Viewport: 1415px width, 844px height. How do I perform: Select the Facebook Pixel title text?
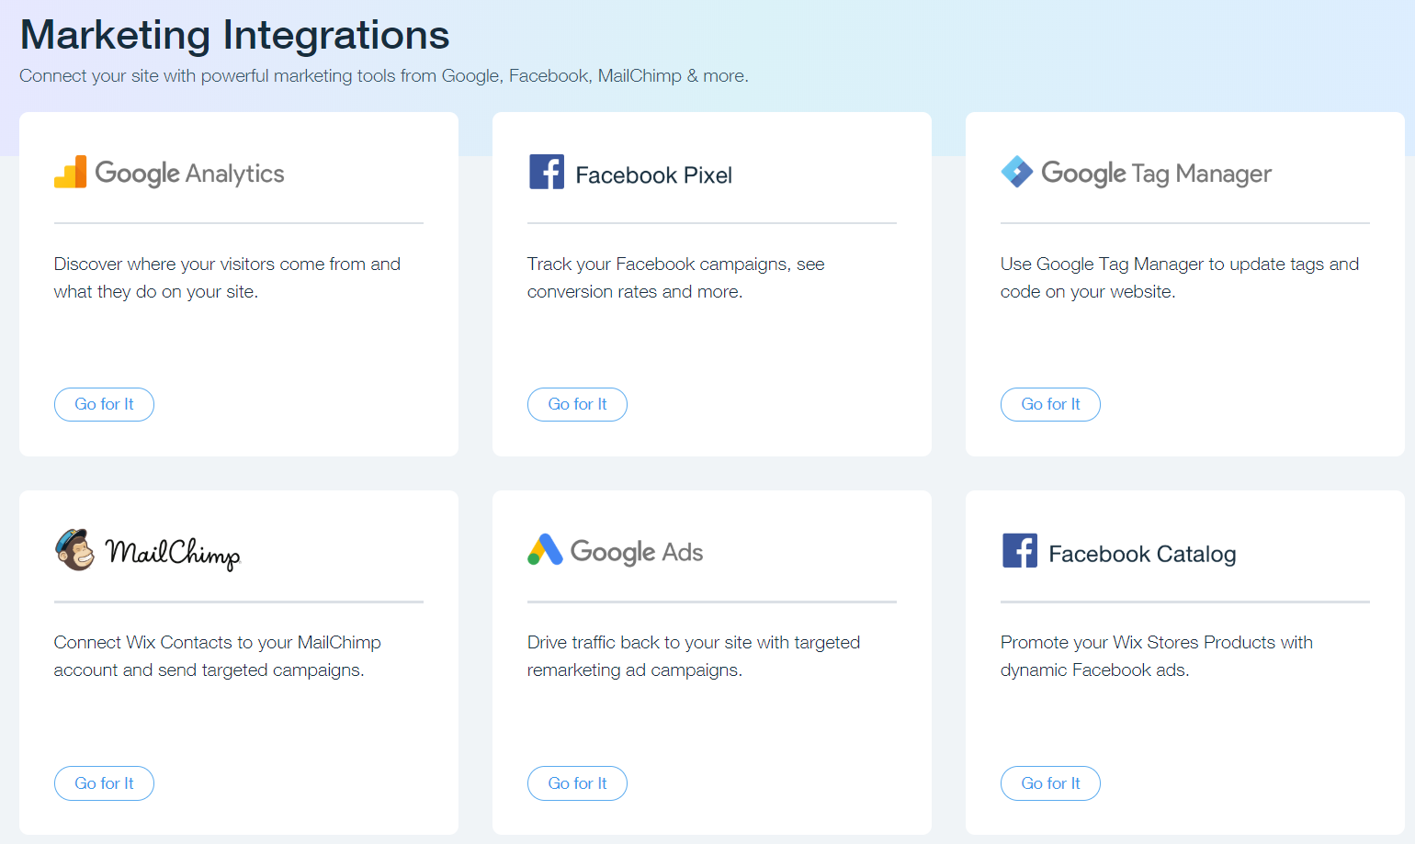[x=653, y=175]
